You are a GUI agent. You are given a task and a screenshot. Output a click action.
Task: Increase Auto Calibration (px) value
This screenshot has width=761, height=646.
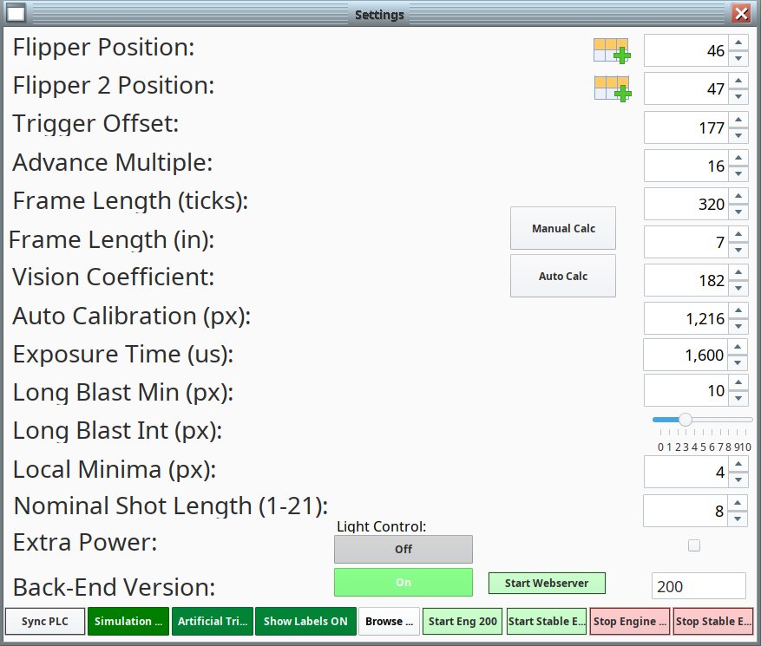pyautogui.click(x=738, y=311)
